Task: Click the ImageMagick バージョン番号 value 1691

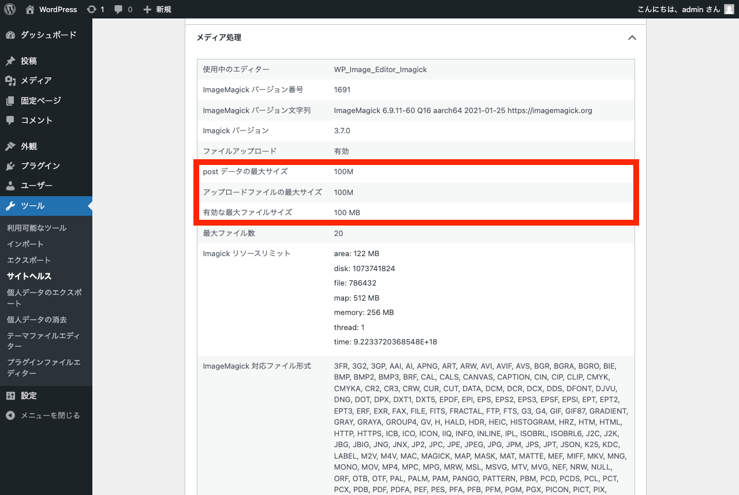Action: click(x=342, y=89)
